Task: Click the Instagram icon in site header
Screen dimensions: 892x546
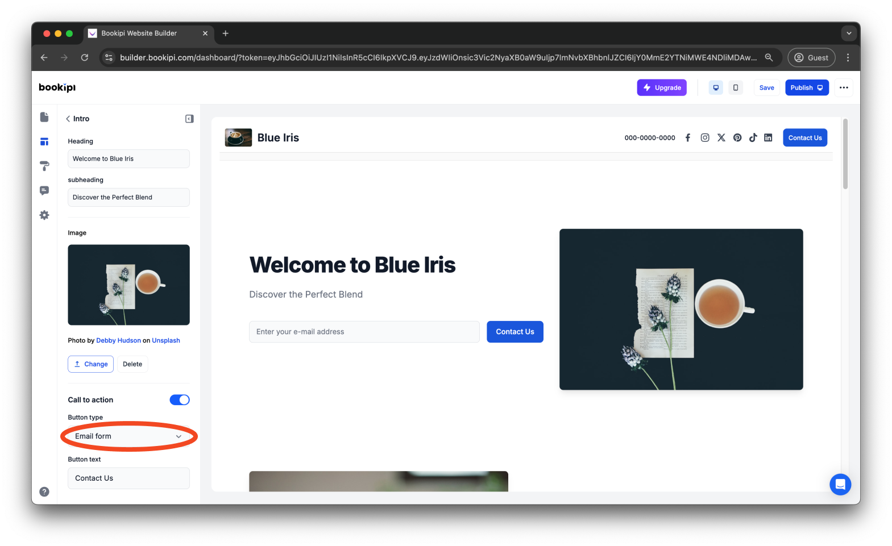Action: click(x=705, y=137)
